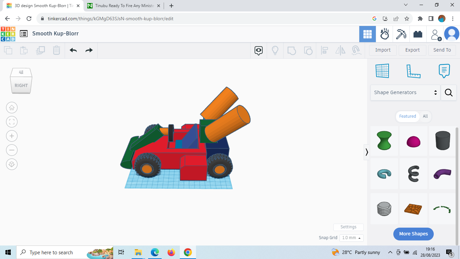
Task: Open the Notes tool in the sidebar
Action: click(x=444, y=71)
